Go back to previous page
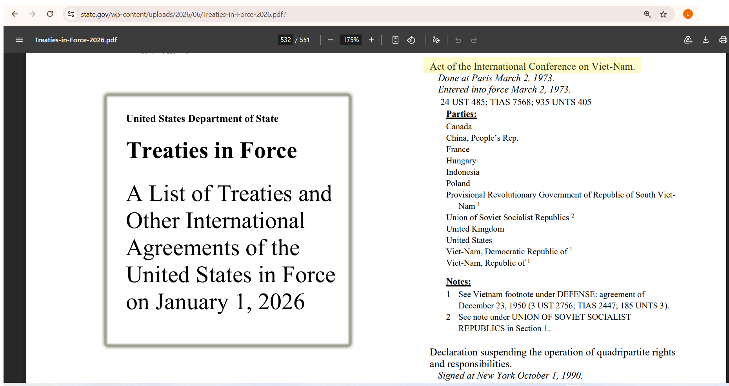The height and width of the screenshot is (386, 729). [x=15, y=14]
